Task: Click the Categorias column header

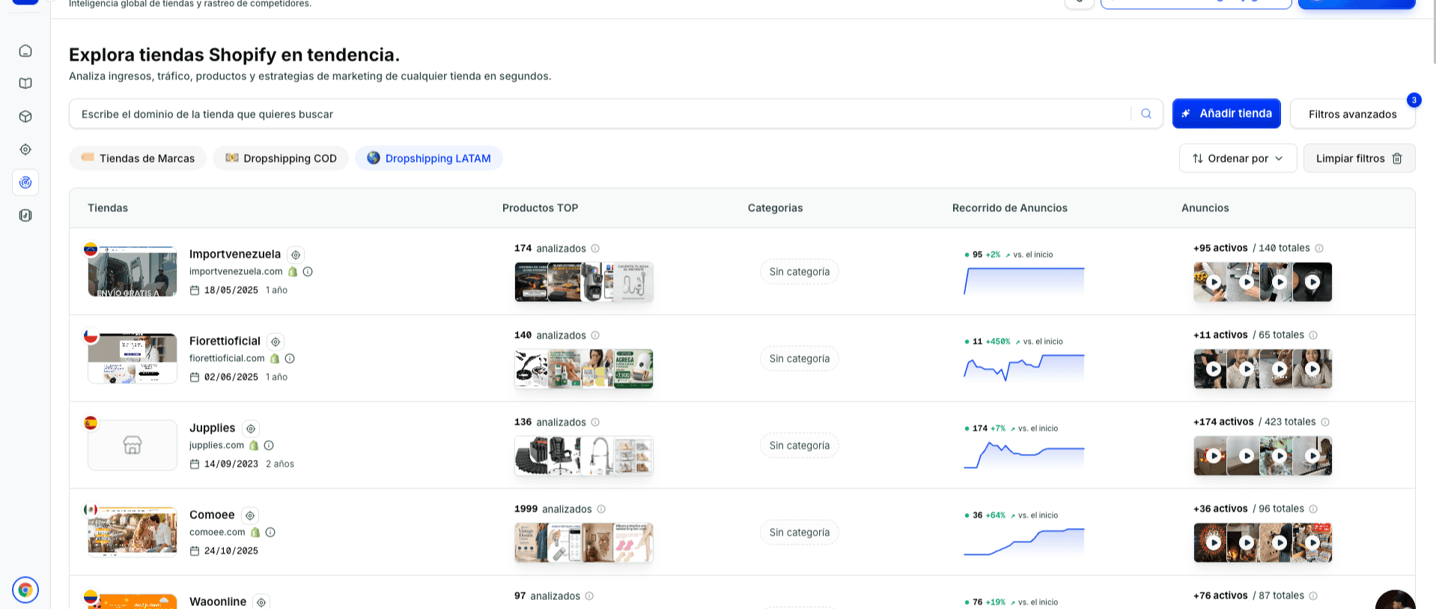Action: click(775, 208)
